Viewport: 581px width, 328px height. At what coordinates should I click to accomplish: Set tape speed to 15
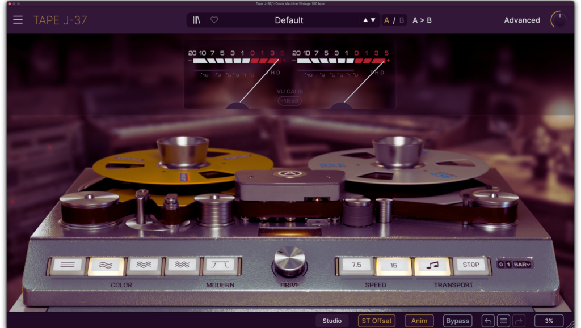(394, 266)
